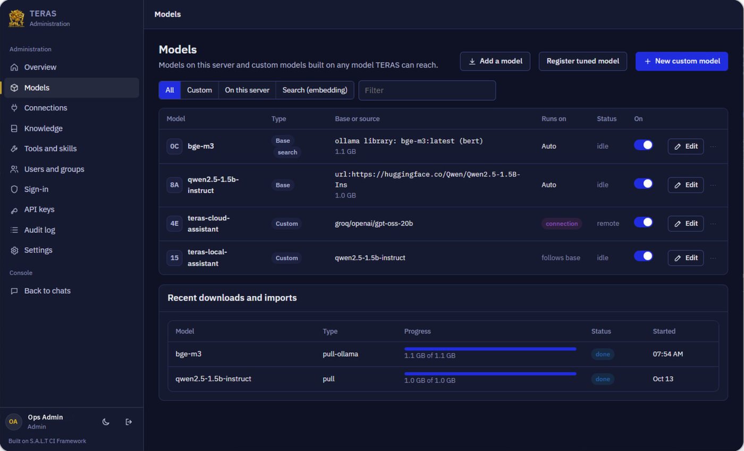Sign out using the logout arrow icon
This screenshot has width=744, height=451.
click(x=129, y=422)
